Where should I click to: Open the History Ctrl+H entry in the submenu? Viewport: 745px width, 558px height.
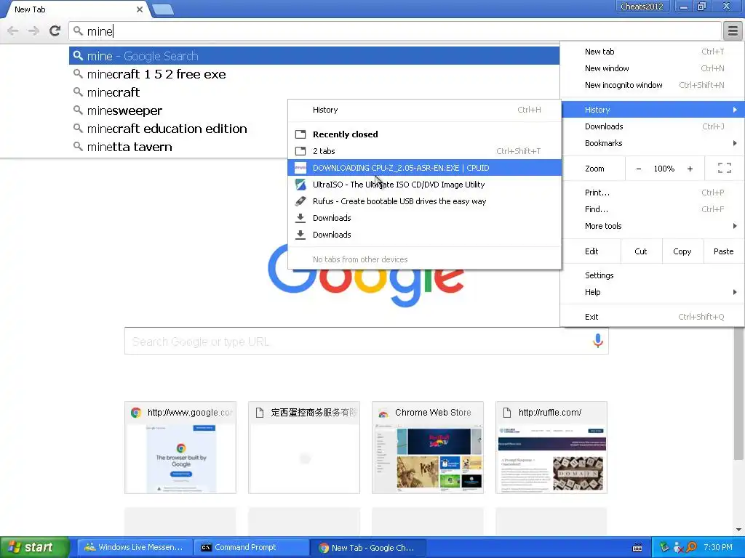pos(424,110)
